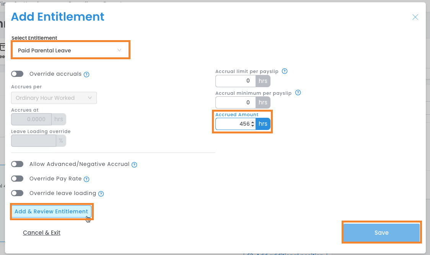Viewport: 430px width, 255px height.
Task: Click help icon next to Accrual limit per payslip
Action: (x=285, y=71)
